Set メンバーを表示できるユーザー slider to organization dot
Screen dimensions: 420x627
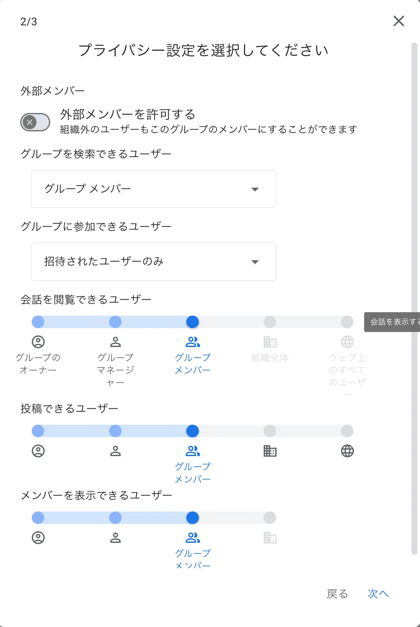tap(270, 517)
